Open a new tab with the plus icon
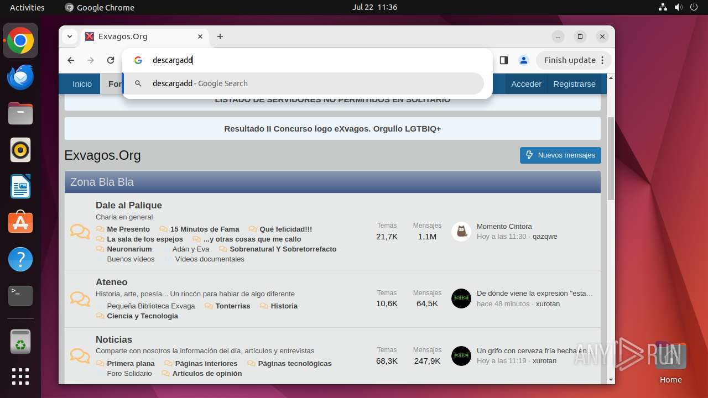The image size is (708, 398). [220, 36]
